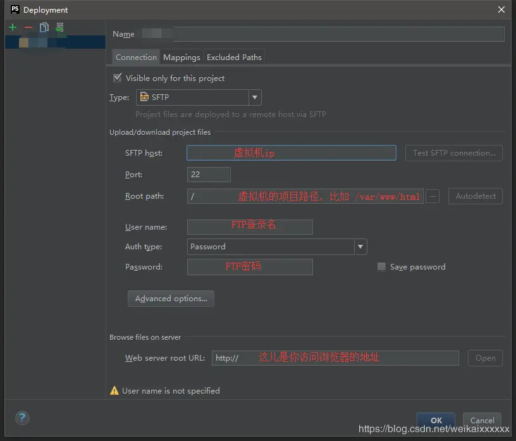Browse root path with ellipsis button
Image resolution: width=516 pixels, height=441 pixels.
pos(433,196)
